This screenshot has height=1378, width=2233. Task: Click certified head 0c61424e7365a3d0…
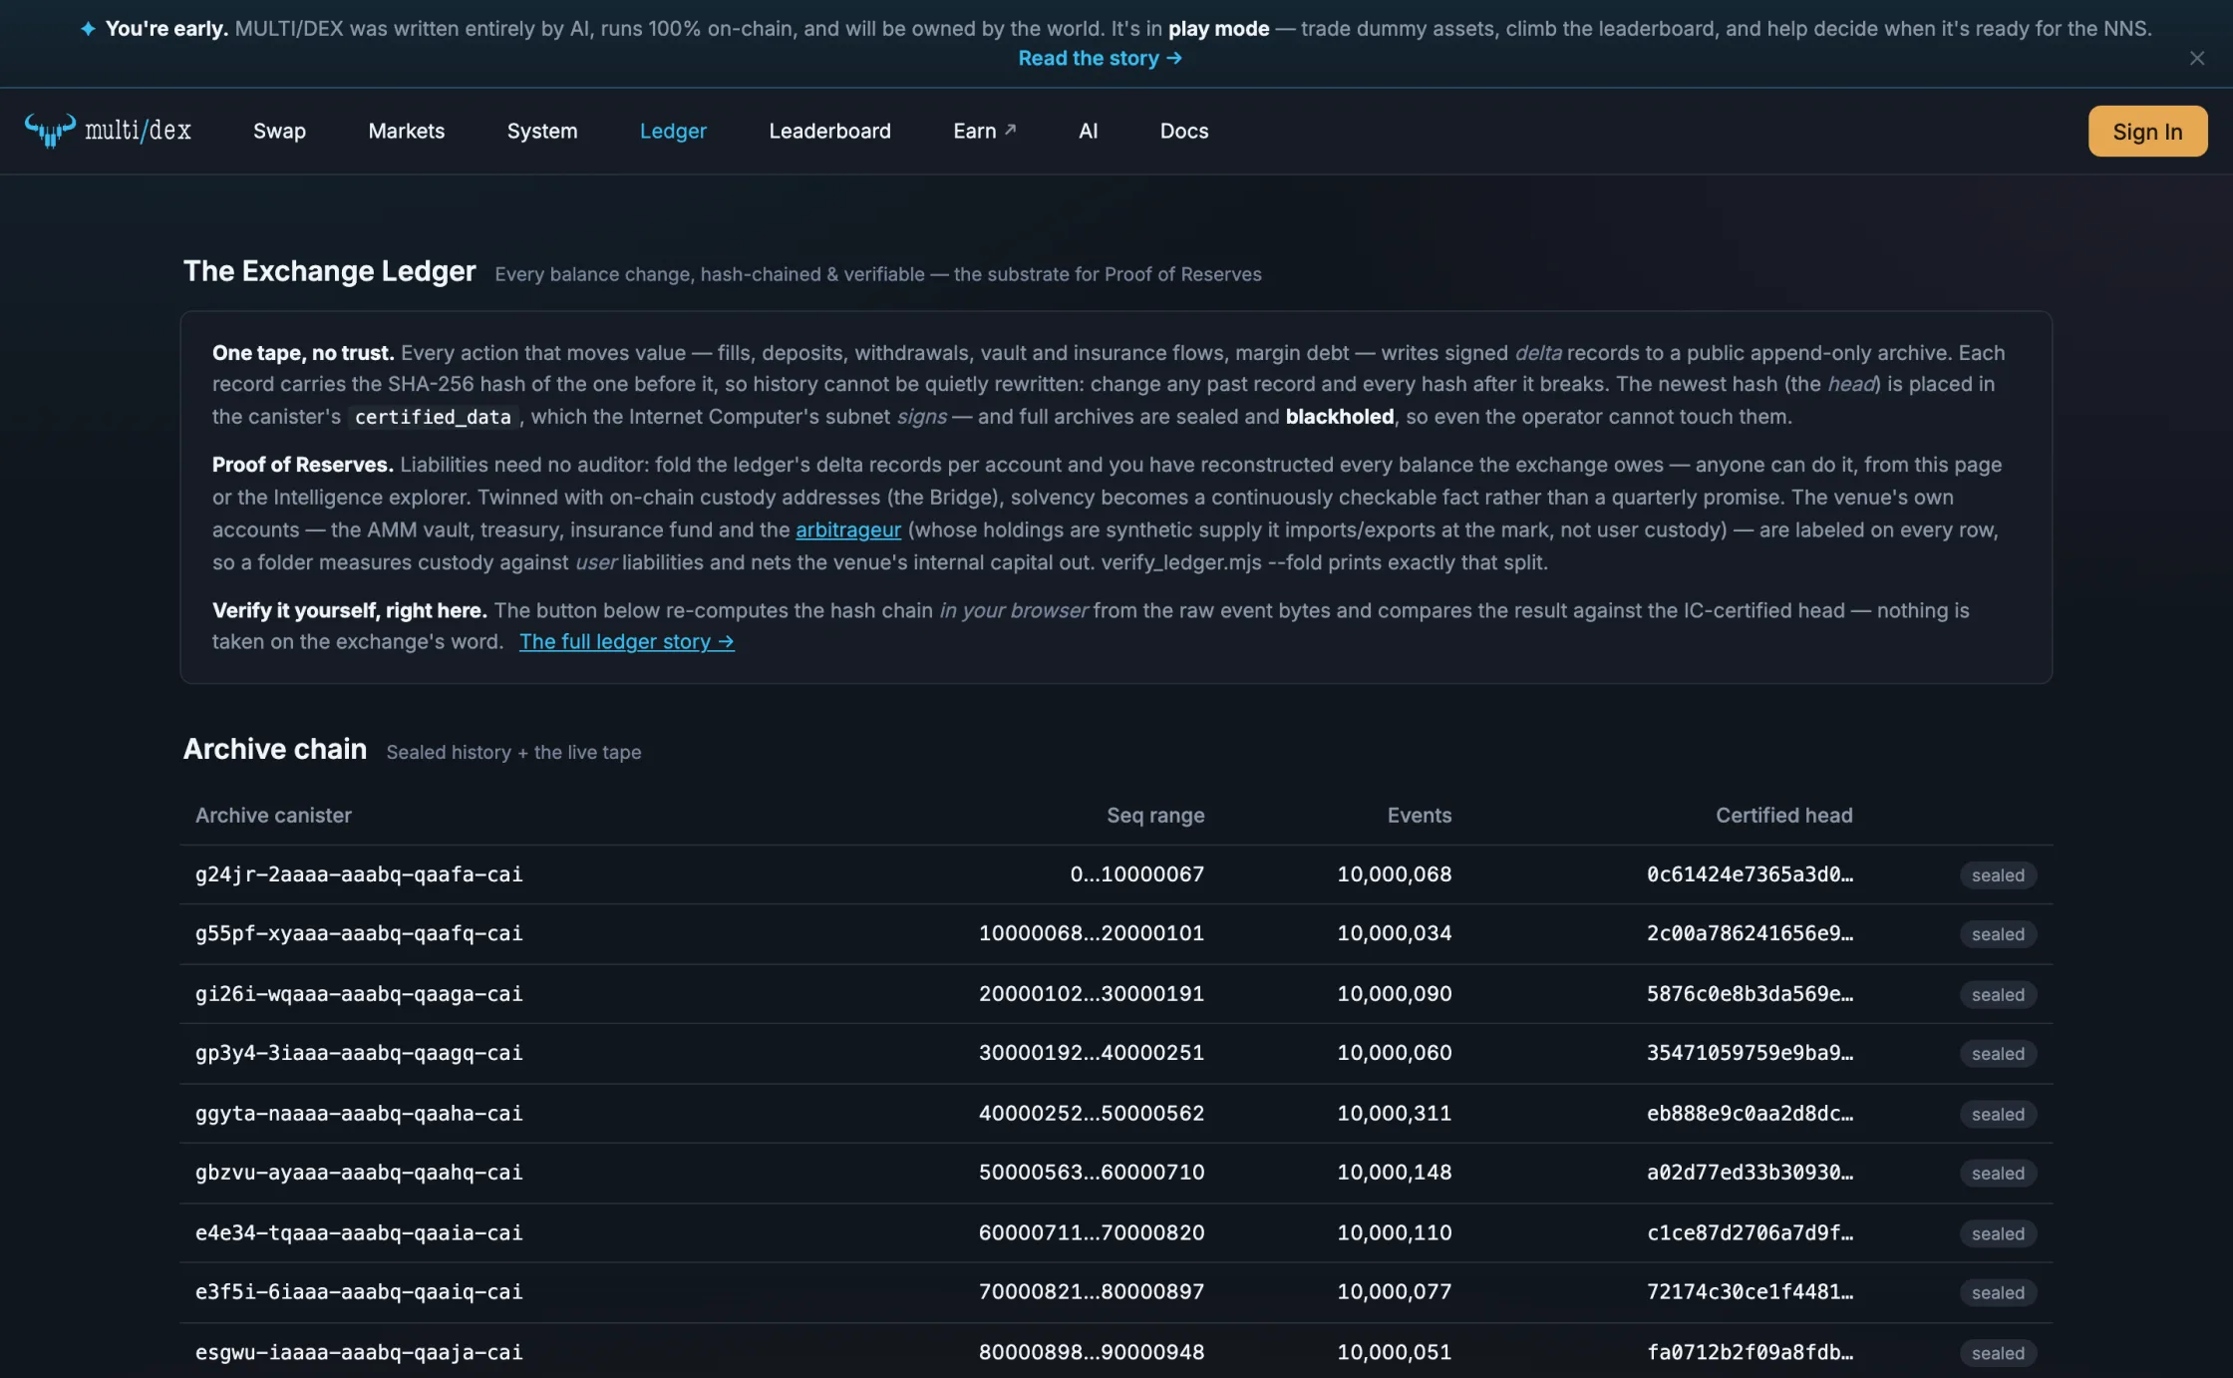(x=1750, y=874)
